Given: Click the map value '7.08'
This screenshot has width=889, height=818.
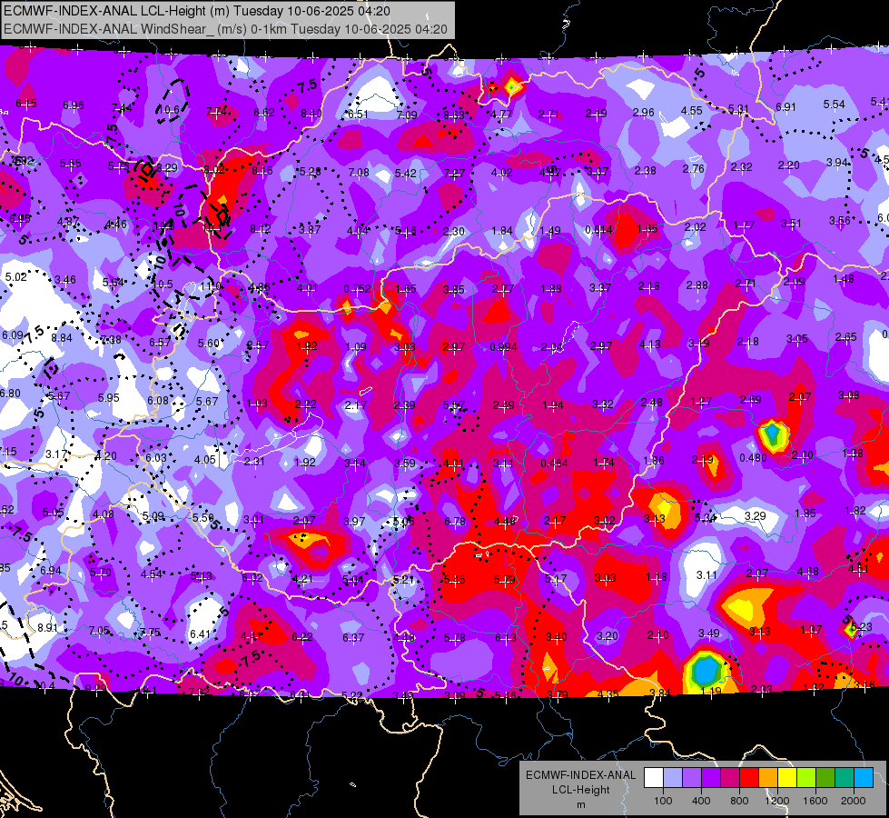Looking at the screenshot, I should (359, 172).
